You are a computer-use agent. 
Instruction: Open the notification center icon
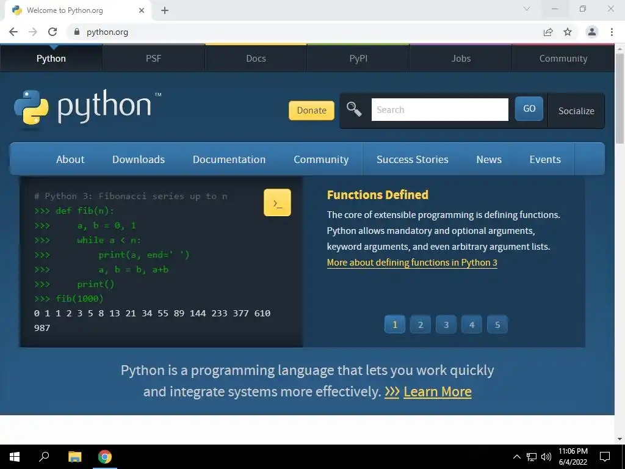click(x=605, y=457)
